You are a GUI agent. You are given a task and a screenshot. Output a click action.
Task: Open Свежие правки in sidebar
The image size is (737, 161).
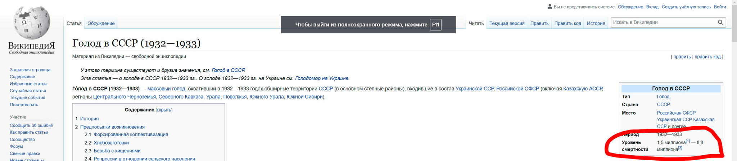click(x=25, y=153)
